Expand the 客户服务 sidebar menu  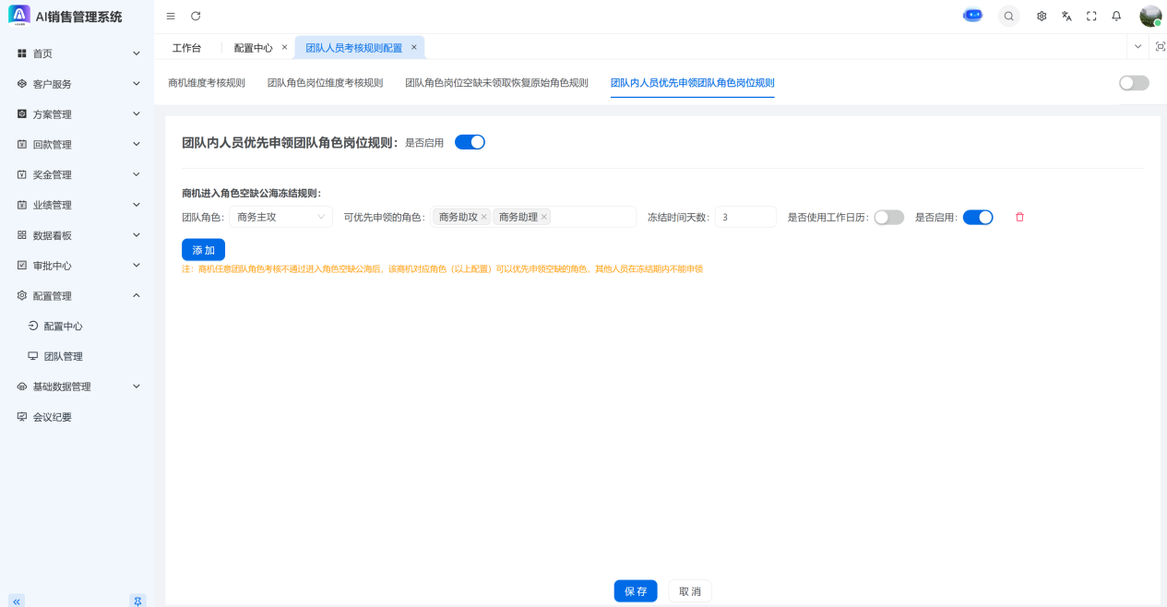click(78, 84)
